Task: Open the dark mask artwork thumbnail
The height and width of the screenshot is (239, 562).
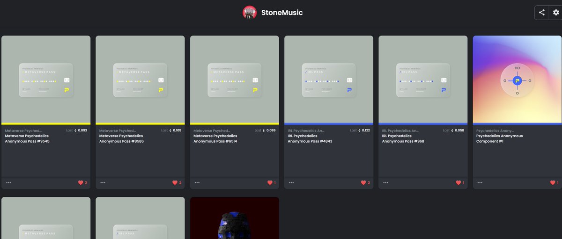Action: click(x=235, y=218)
